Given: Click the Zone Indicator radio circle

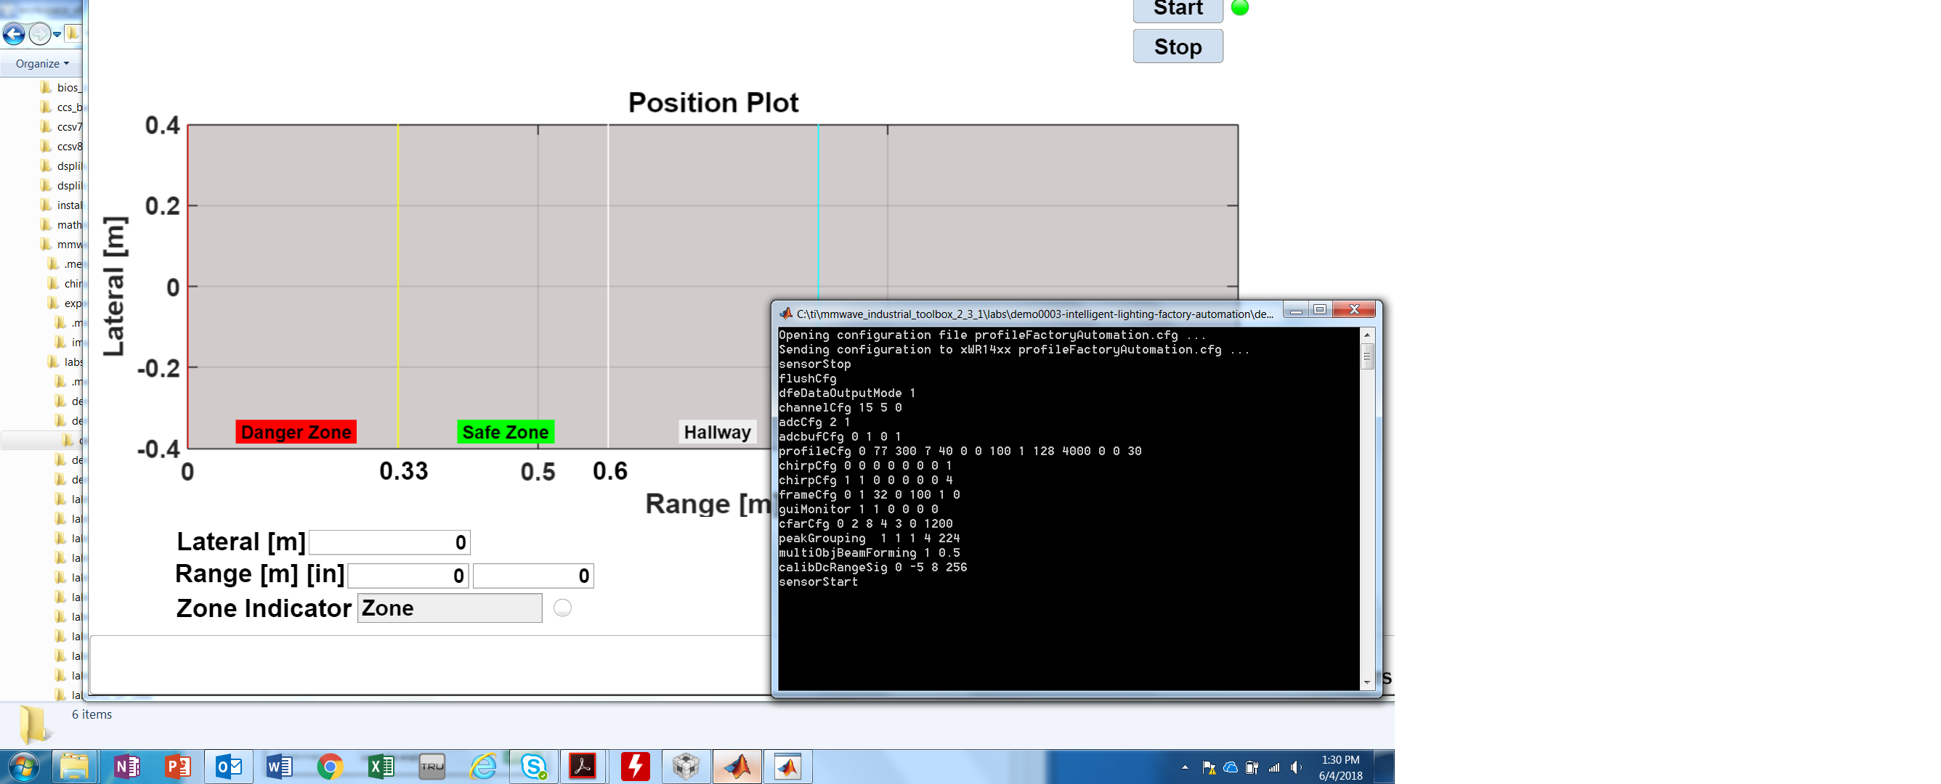Looking at the screenshot, I should (x=562, y=608).
